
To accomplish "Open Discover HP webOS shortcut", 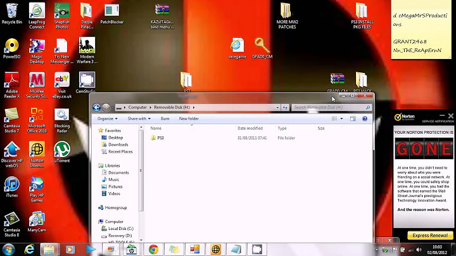I will click(11, 155).
